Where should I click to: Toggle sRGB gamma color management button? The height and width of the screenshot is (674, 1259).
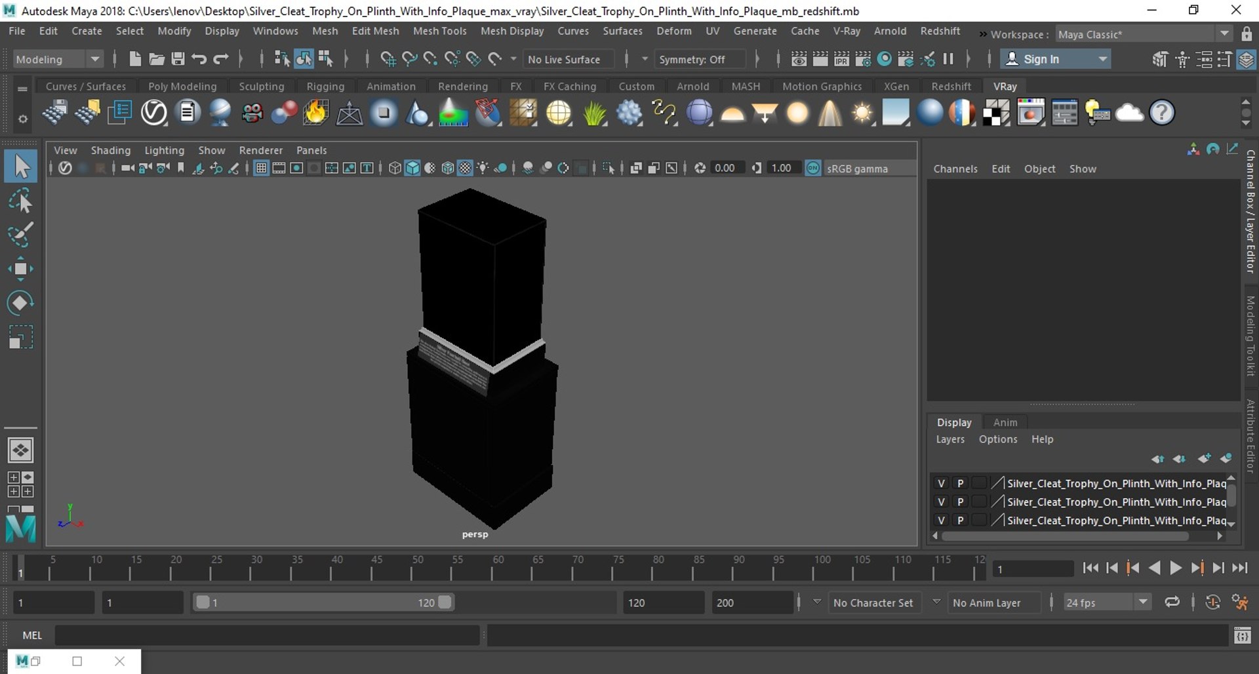click(813, 168)
